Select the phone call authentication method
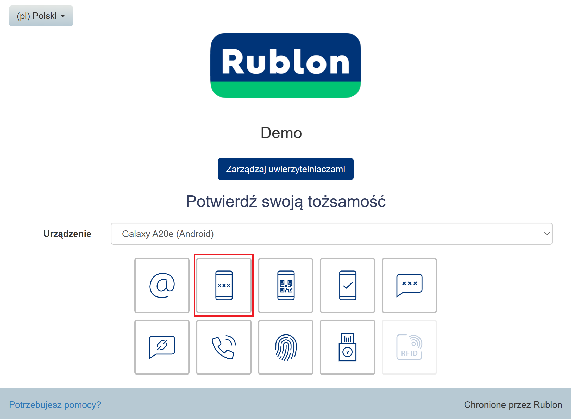The width and height of the screenshot is (571, 419). tap(224, 347)
